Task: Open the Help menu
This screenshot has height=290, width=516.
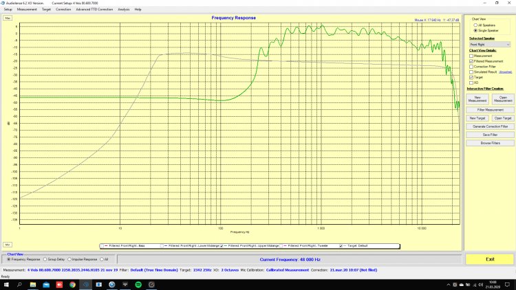Action: point(138,10)
